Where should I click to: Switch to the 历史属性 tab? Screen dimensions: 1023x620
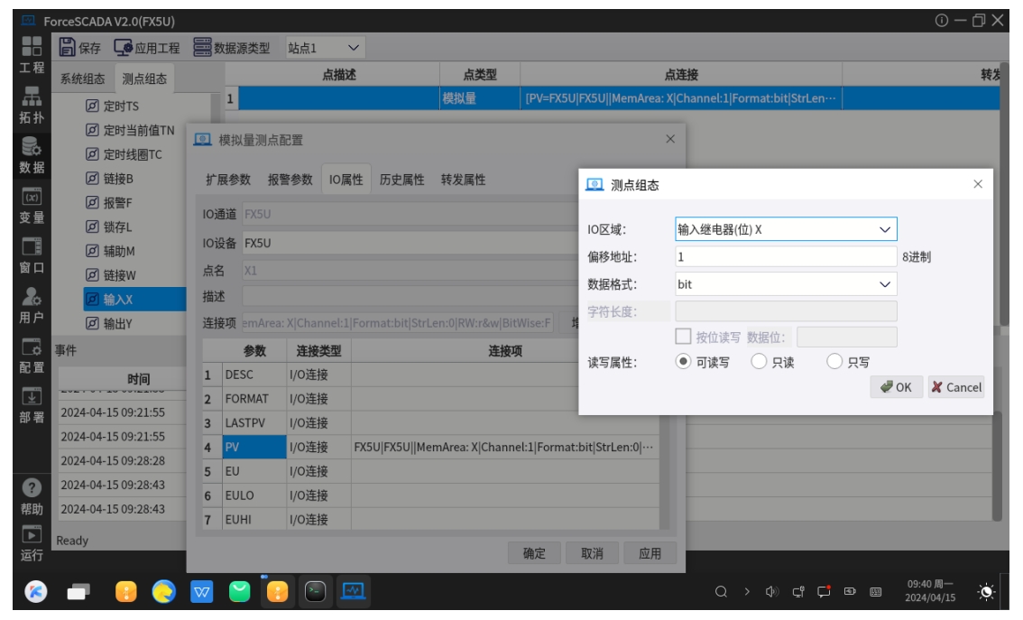(401, 180)
